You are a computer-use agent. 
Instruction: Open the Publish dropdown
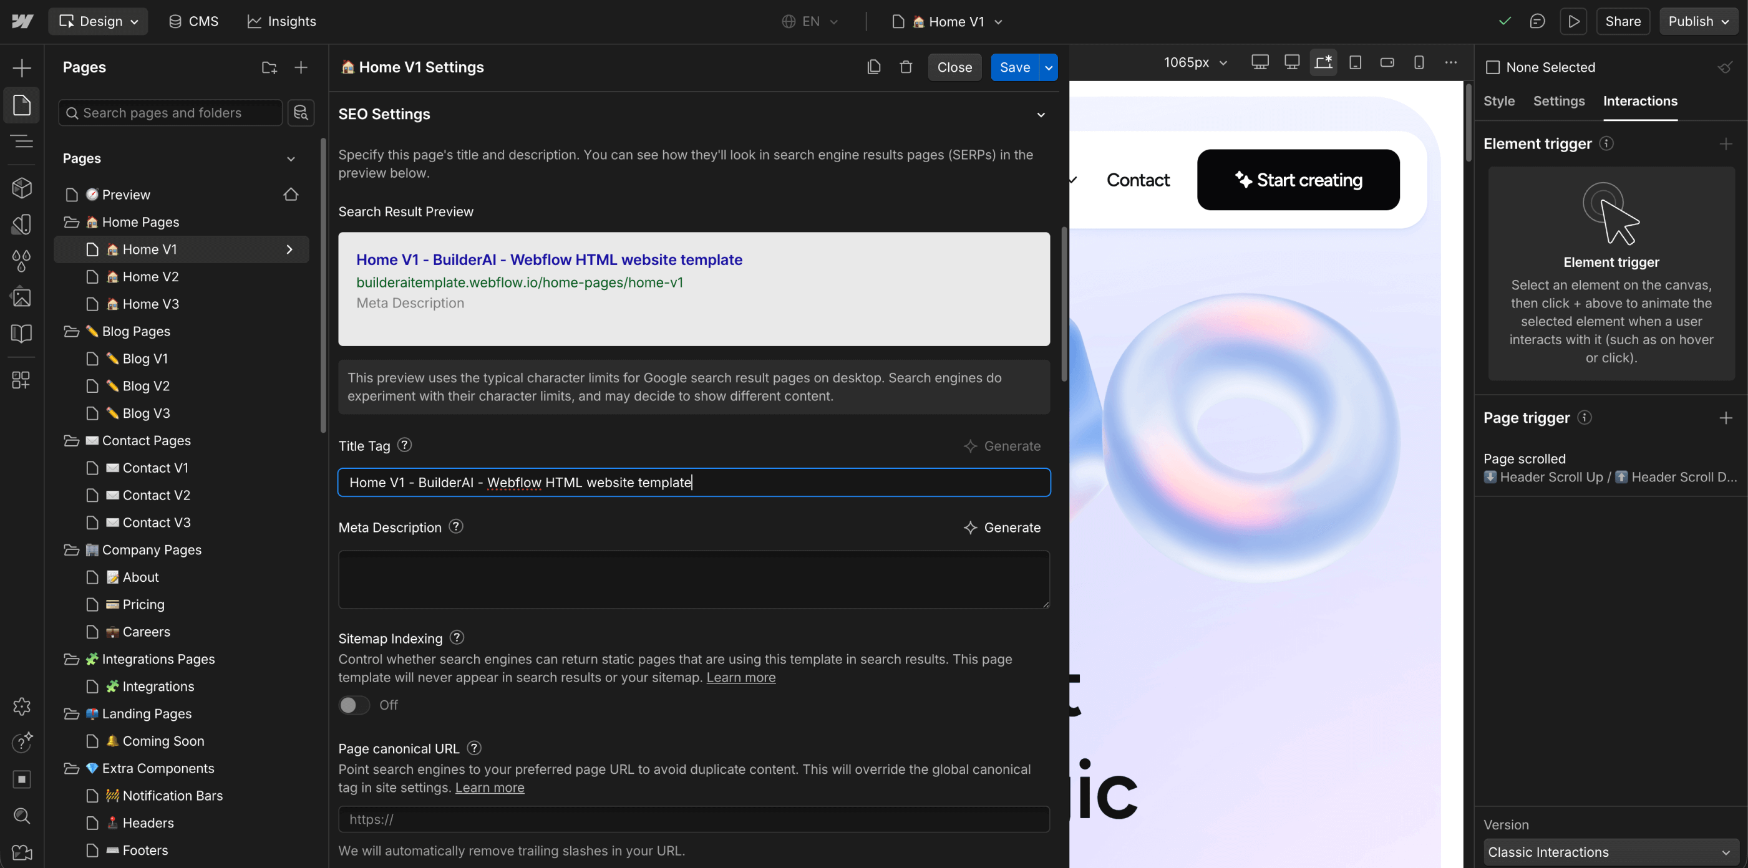click(1699, 21)
